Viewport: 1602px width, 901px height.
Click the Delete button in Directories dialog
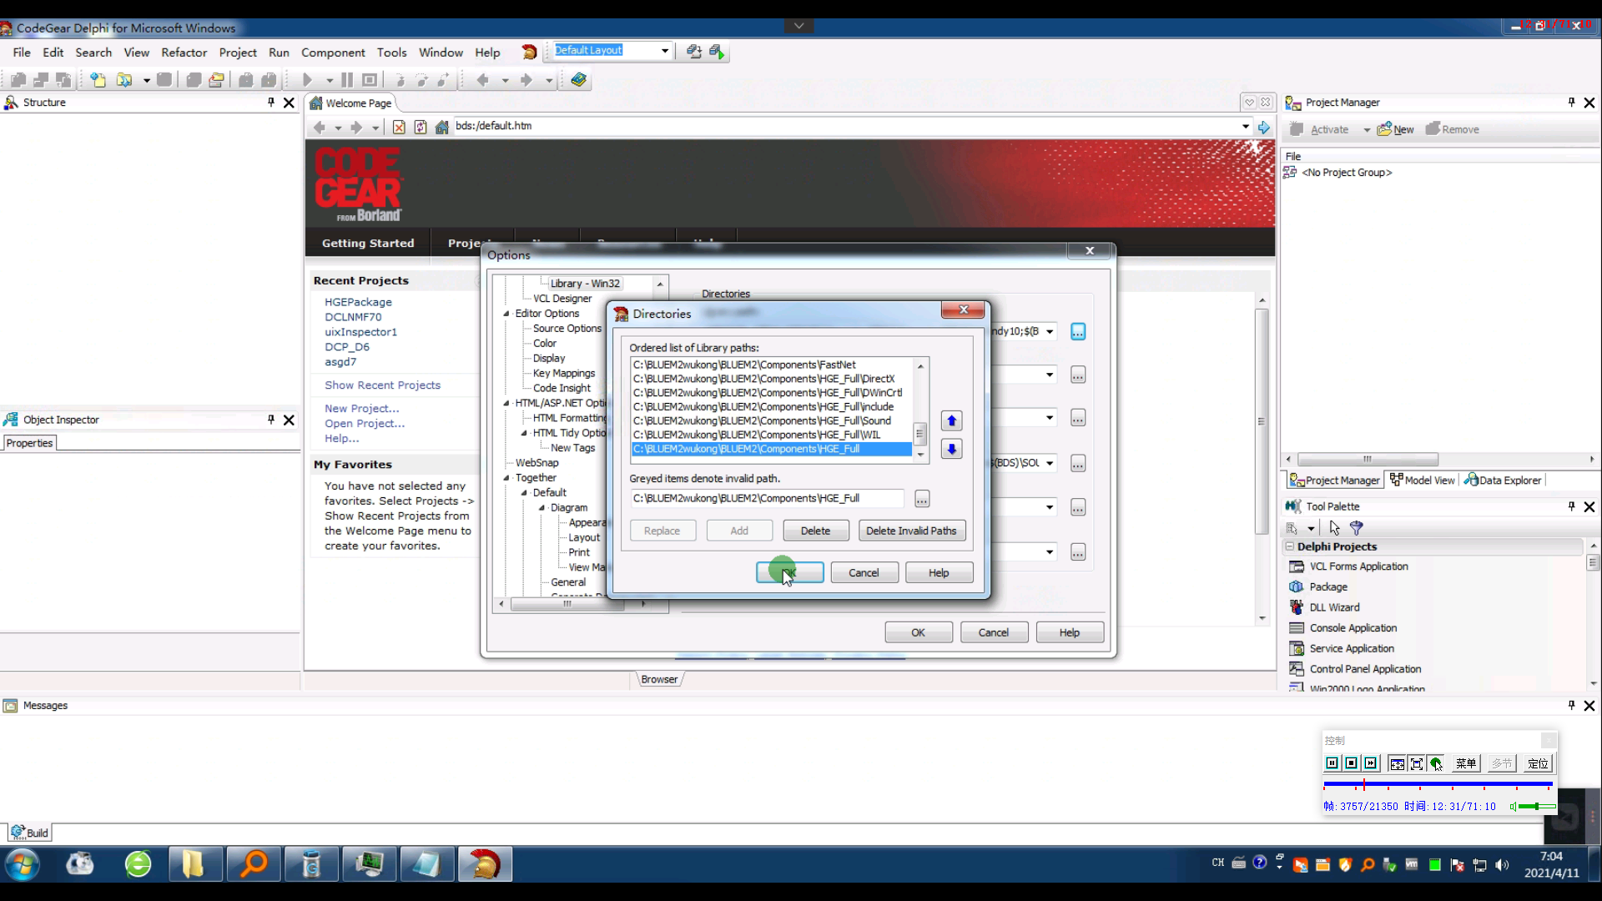click(815, 531)
